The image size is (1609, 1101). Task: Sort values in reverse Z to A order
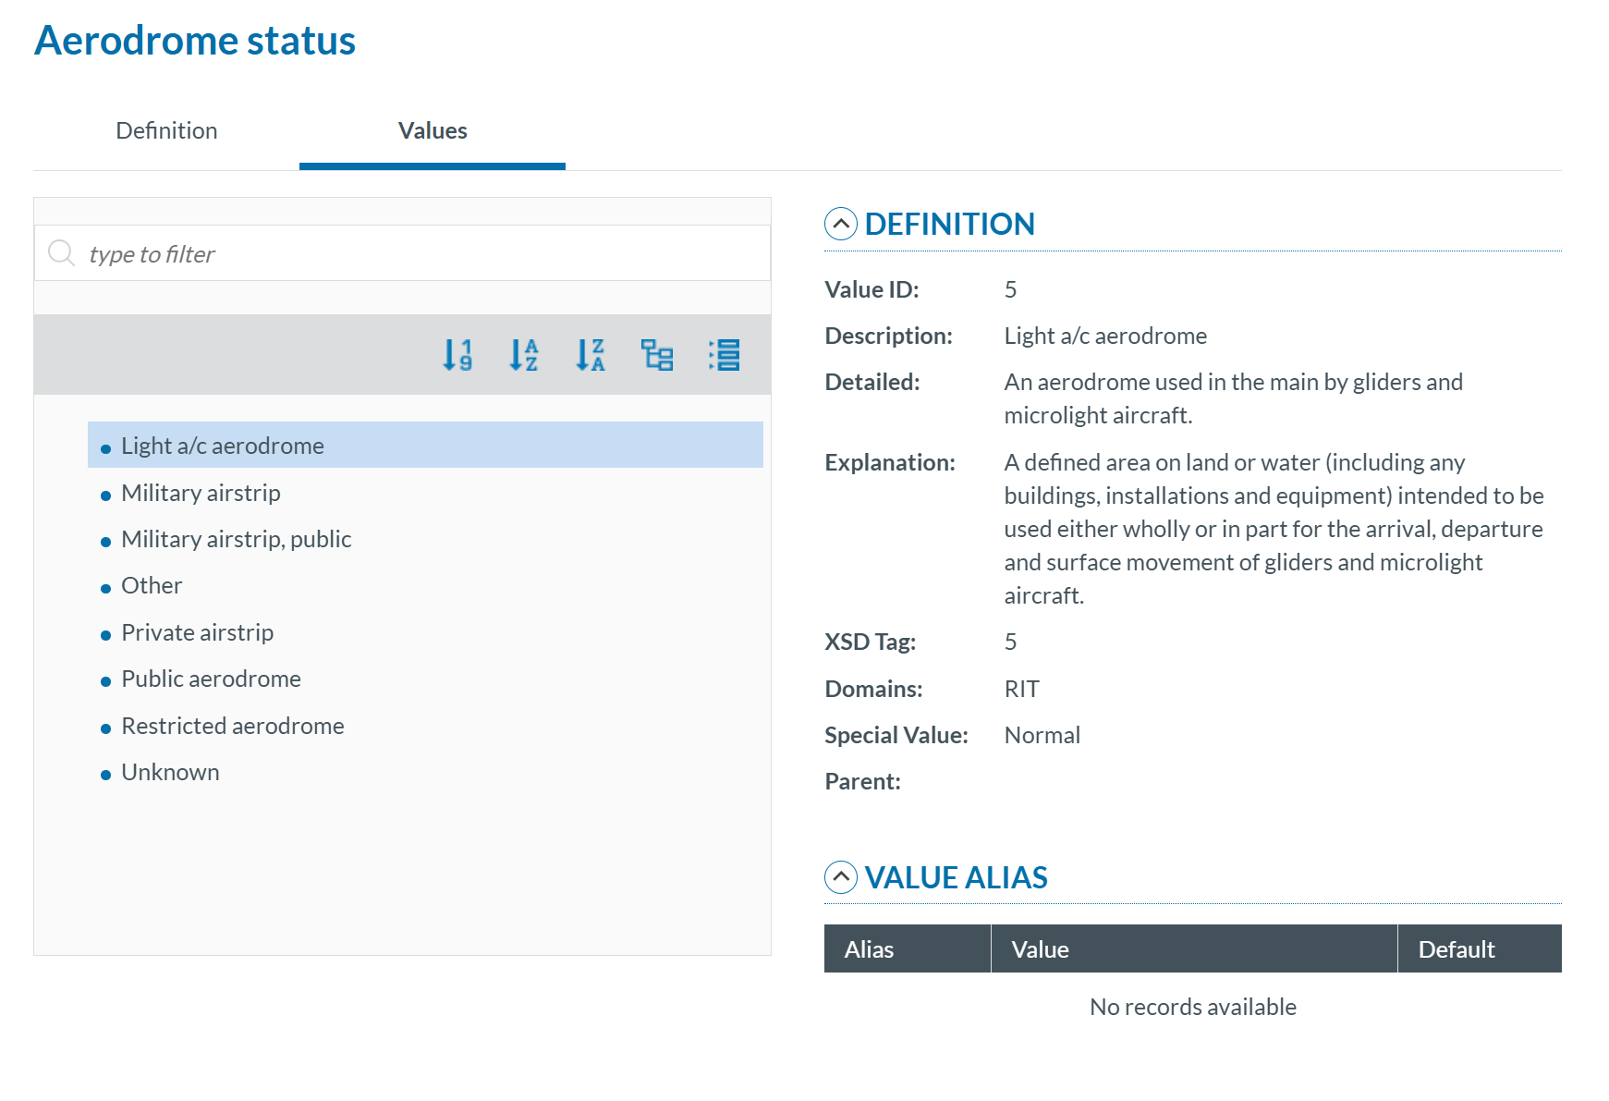(591, 355)
